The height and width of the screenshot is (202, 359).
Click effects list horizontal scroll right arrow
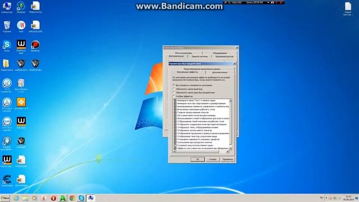(x=227, y=151)
